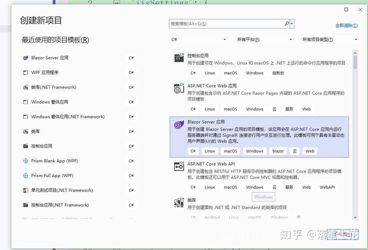Click the scrollbar up arrow of template list
Screen dimensions: 368x250
pyautogui.click(x=355, y=52)
